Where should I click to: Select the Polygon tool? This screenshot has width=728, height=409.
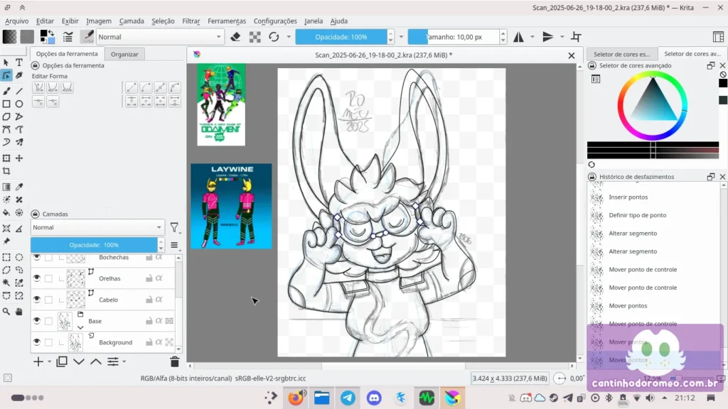pos(6,117)
